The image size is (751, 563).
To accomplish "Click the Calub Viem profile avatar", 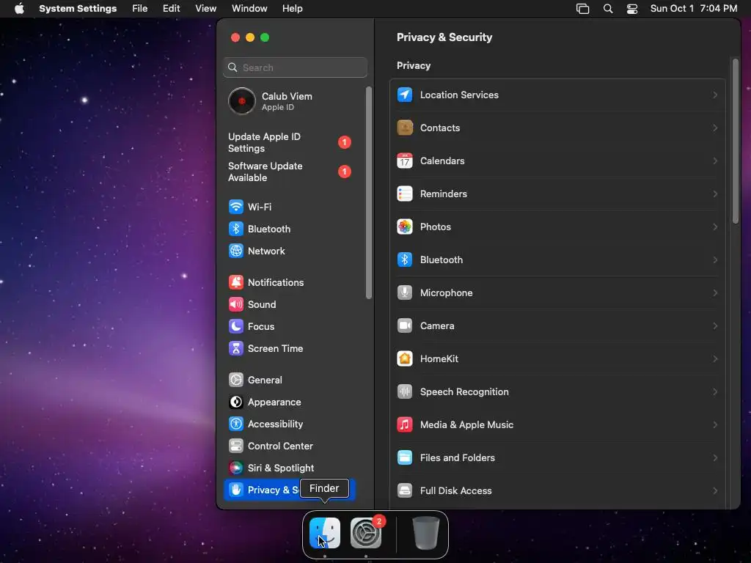I will pos(241,101).
